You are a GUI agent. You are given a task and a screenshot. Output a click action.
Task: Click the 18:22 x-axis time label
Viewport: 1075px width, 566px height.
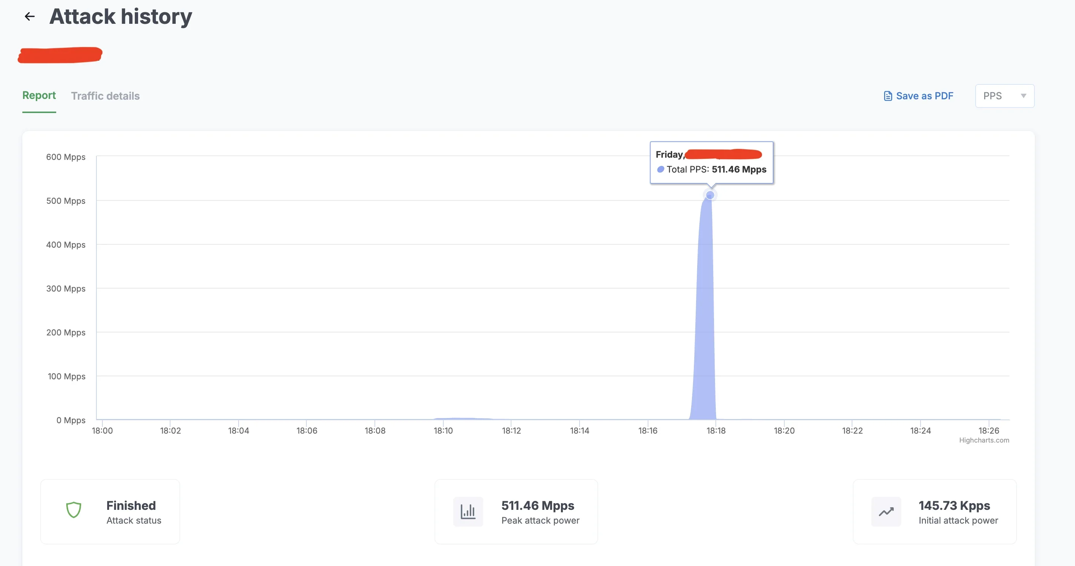[852, 431]
